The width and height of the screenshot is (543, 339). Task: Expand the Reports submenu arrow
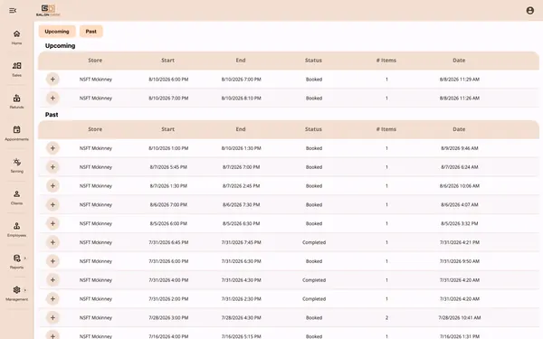[25, 258]
